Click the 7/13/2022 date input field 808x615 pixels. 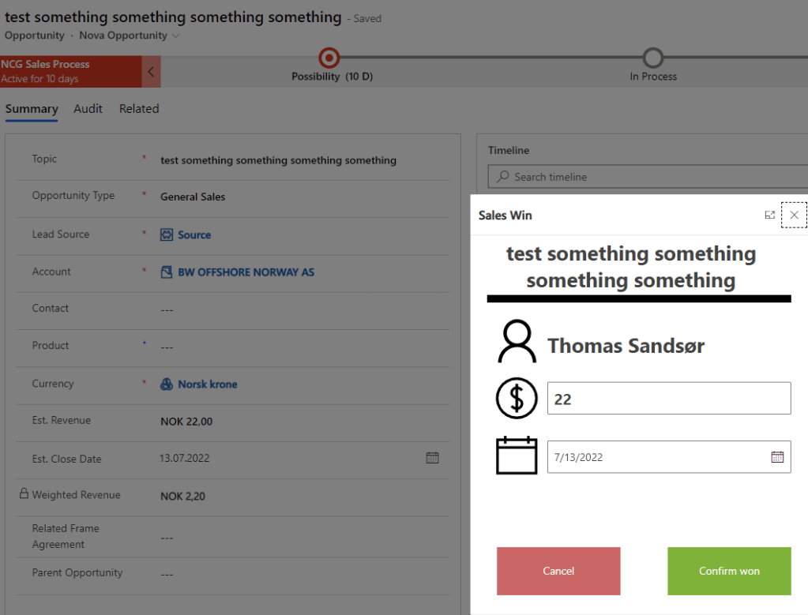tap(656, 457)
